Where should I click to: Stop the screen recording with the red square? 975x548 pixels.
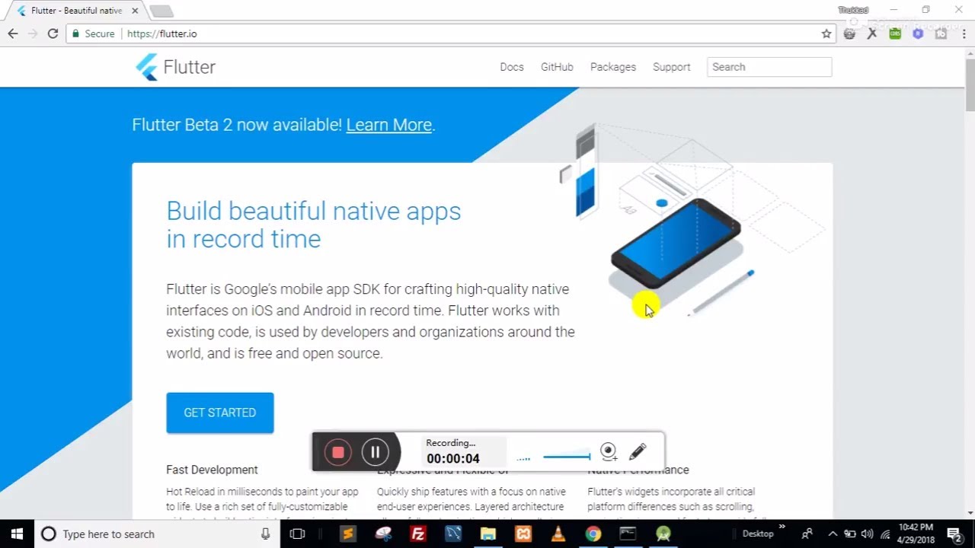(x=338, y=452)
